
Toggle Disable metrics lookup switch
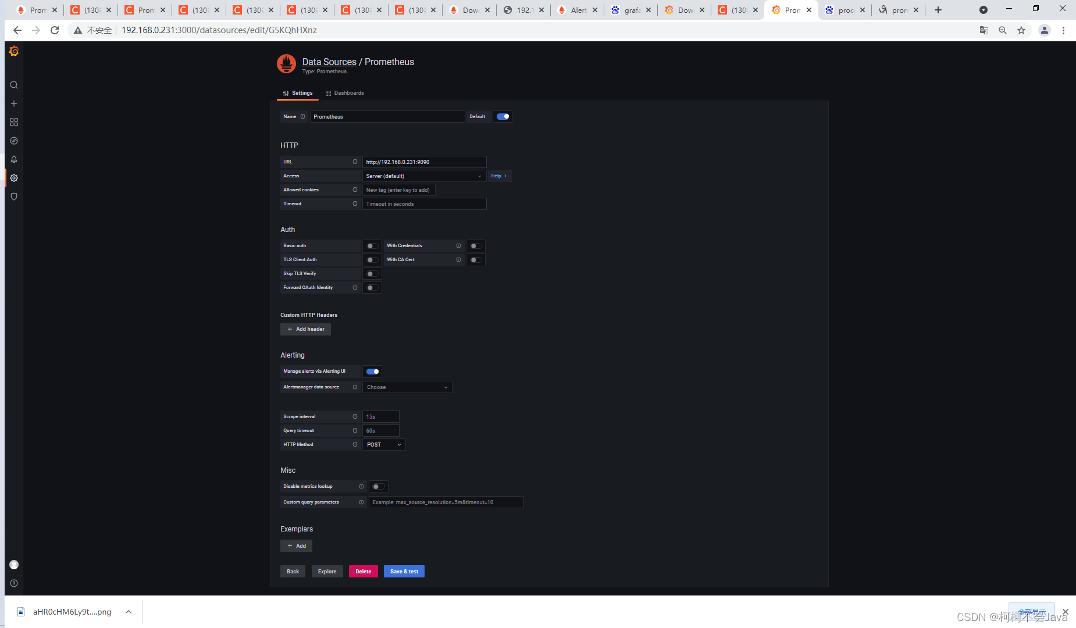[x=379, y=487]
